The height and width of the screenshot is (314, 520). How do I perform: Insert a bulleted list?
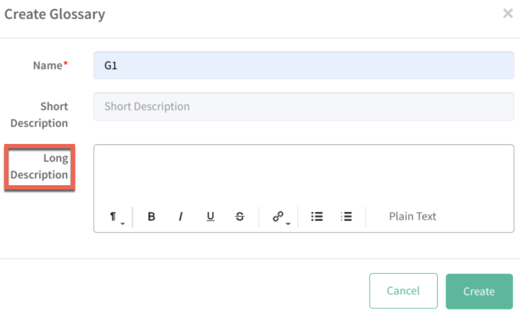(x=316, y=216)
